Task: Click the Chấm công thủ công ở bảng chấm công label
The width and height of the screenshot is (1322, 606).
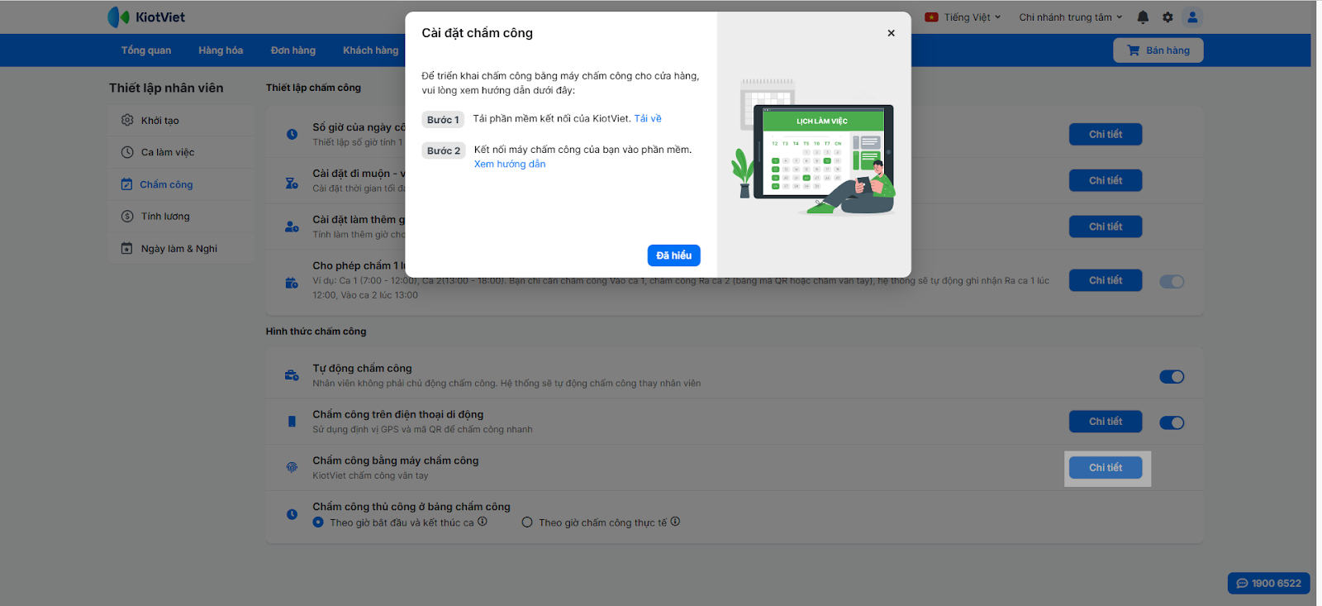Action: 411,507
